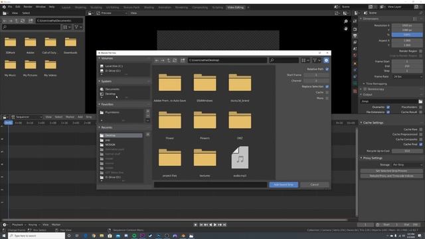Enable Placeholders checkbox

click(x=420, y=107)
